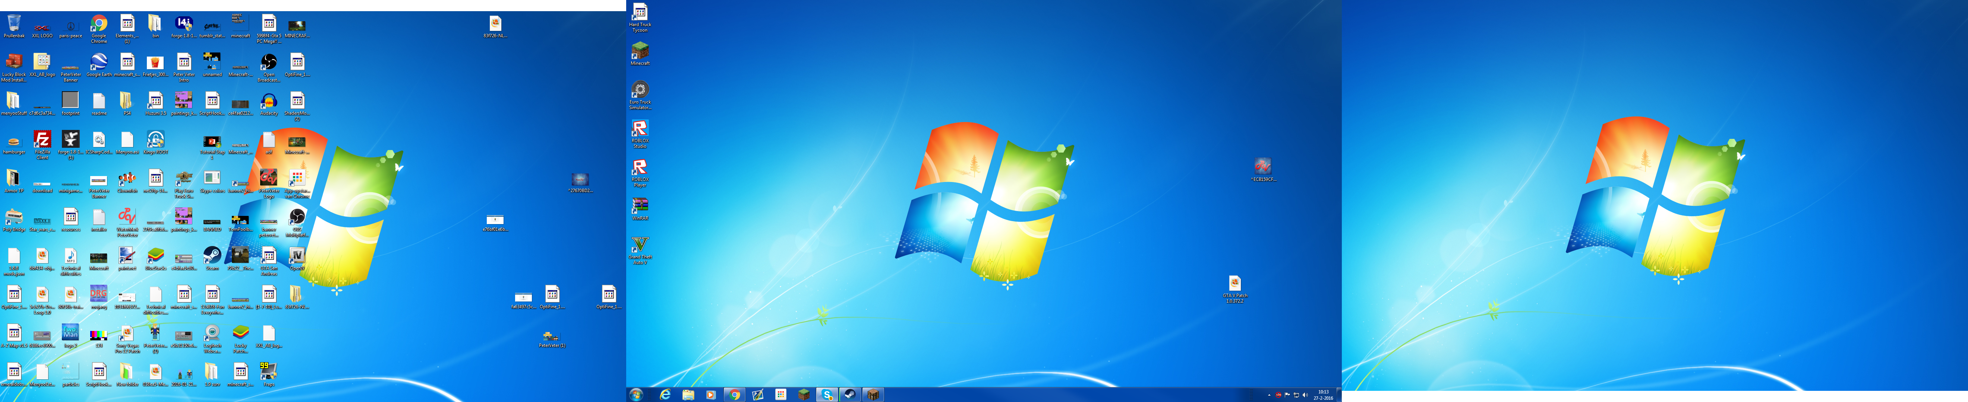1968x402 pixels.
Task: Click the Sony Vegas Pro 12 Patch icon
Action: click(127, 339)
